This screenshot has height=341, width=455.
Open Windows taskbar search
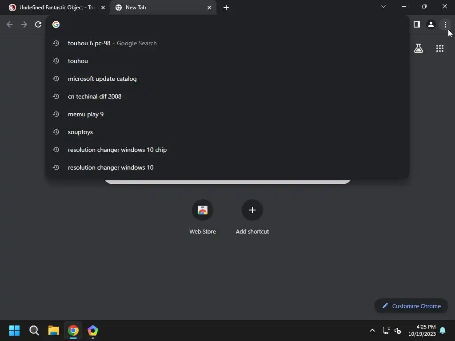34,330
